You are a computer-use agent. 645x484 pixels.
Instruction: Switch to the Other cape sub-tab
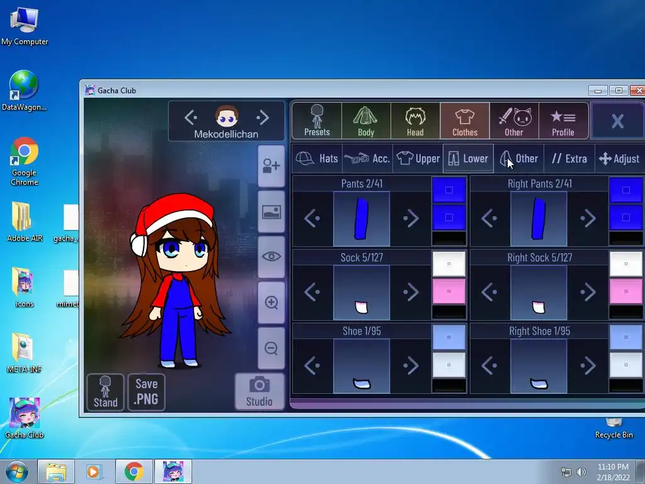(519, 158)
